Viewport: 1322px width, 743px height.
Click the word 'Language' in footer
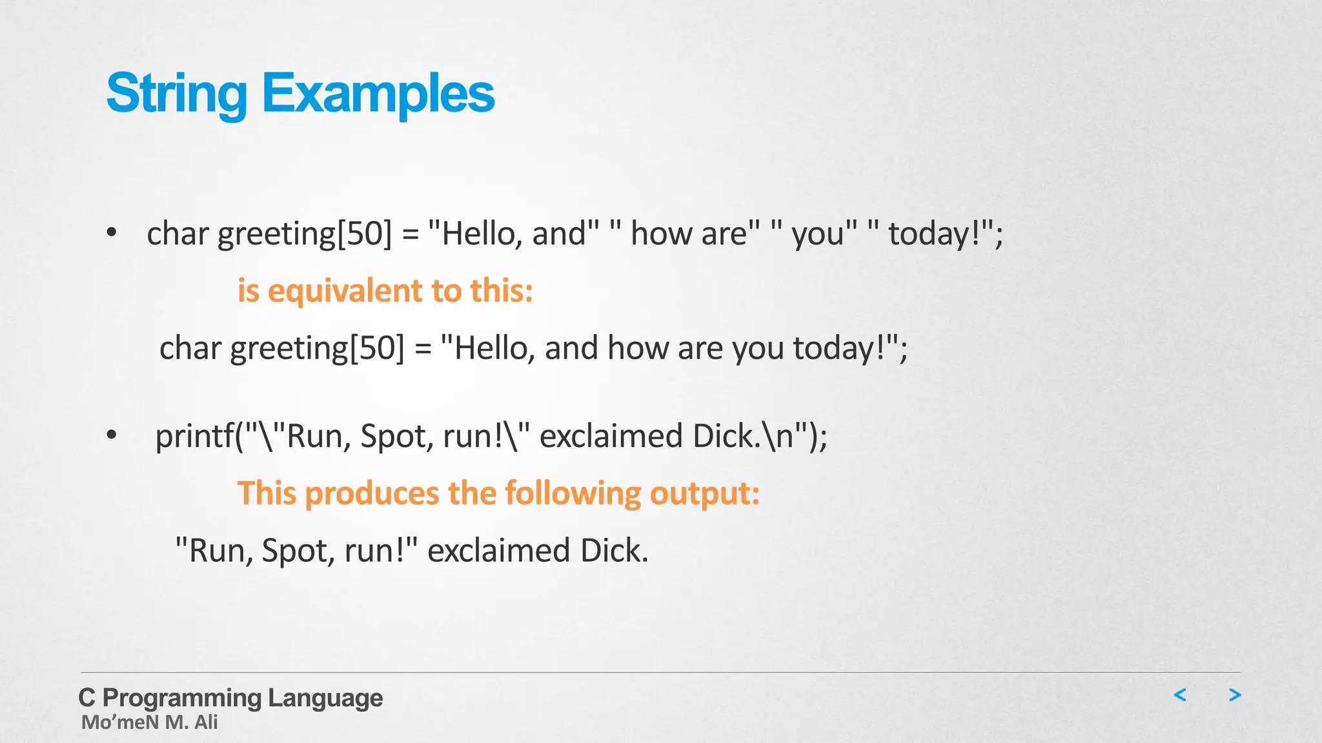(325, 698)
